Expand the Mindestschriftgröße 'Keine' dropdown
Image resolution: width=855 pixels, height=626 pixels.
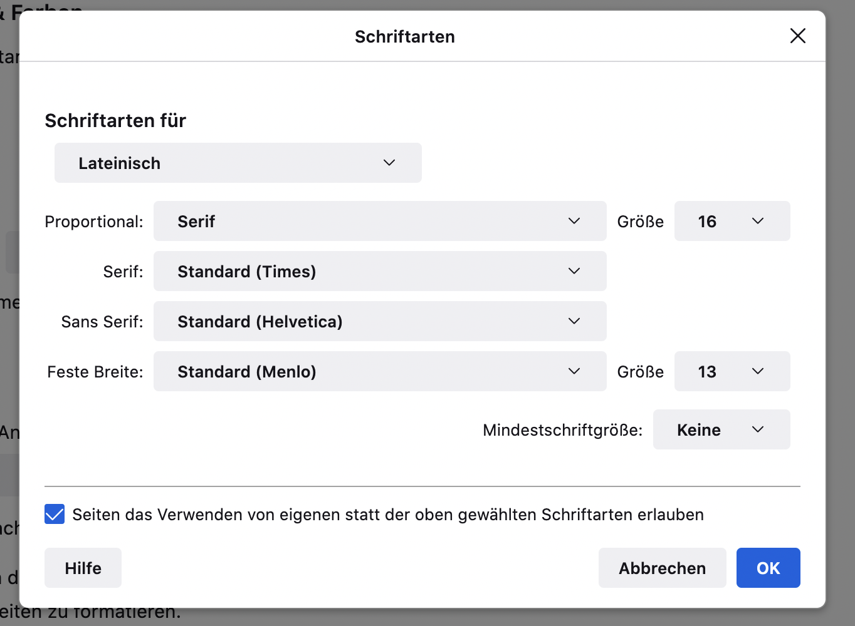tap(721, 429)
